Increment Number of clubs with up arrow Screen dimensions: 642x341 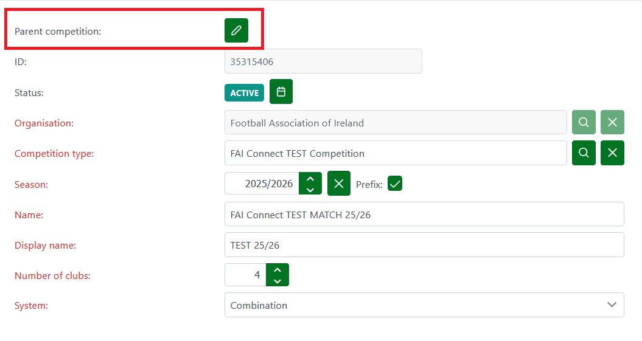coord(277,270)
